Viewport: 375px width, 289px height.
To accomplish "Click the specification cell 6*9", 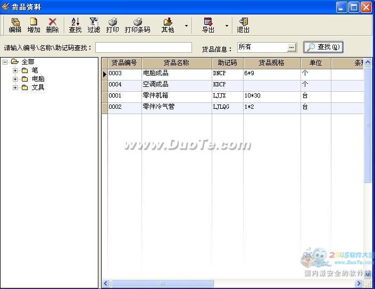I will [x=272, y=74].
